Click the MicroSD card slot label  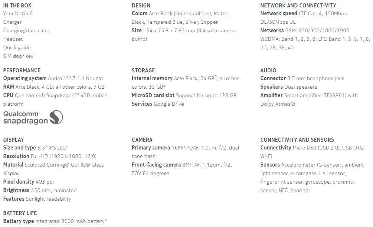pyautogui.click(x=153, y=95)
